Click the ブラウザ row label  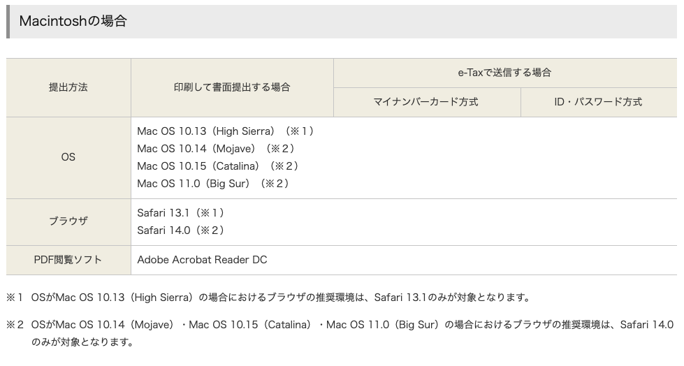[68, 221]
